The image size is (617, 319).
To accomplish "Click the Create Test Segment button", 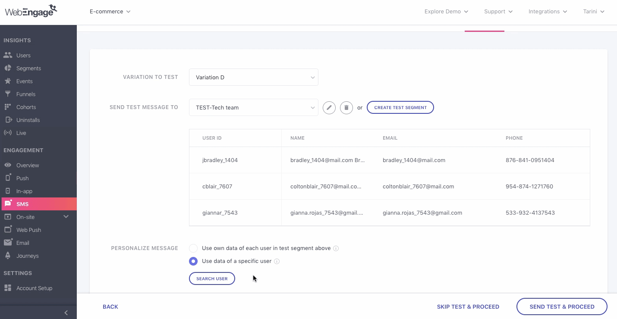I will (x=400, y=107).
